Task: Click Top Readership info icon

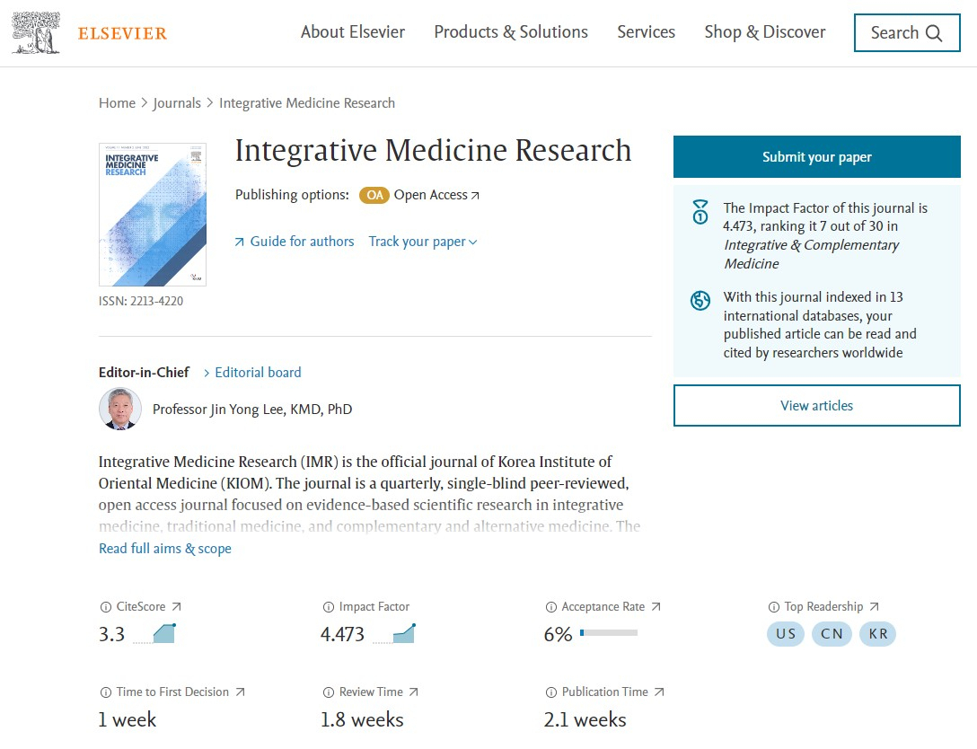Action: [x=774, y=607]
